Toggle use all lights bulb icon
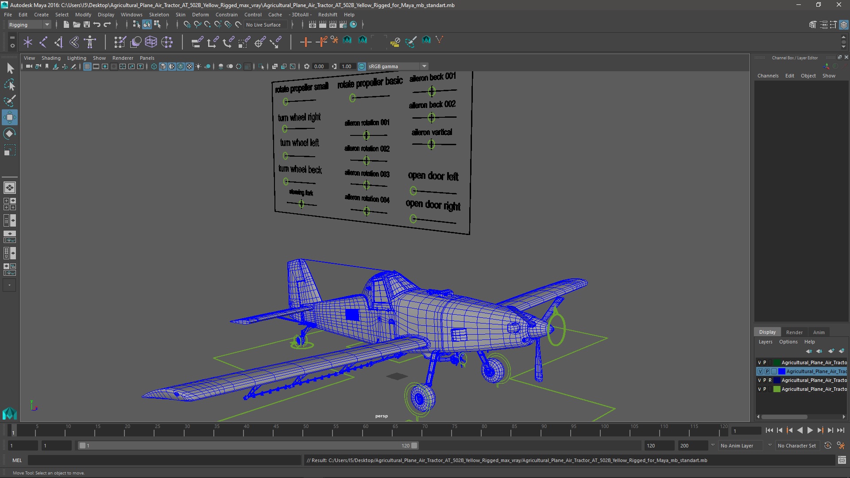The width and height of the screenshot is (850, 478). pyautogui.click(x=199, y=66)
